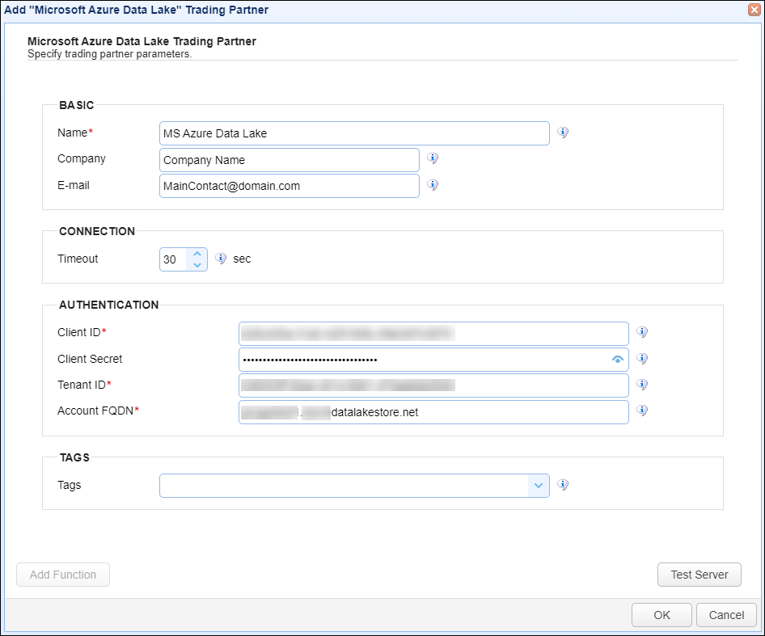Screen dimensions: 765x636
Task: Close the dialog using the X button
Action: point(754,10)
